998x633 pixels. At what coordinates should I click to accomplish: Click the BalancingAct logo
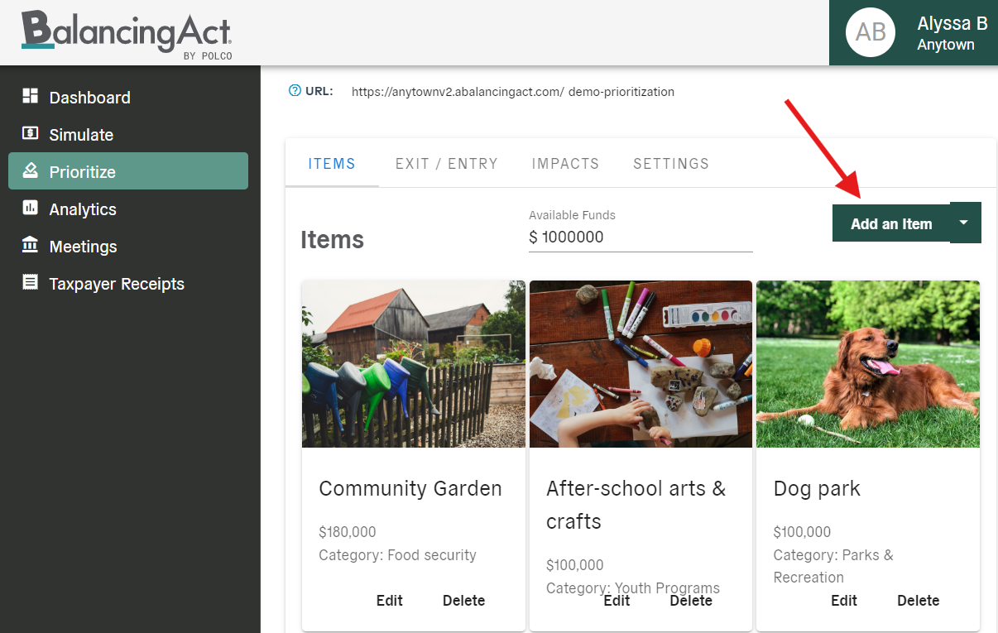[127, 33]
